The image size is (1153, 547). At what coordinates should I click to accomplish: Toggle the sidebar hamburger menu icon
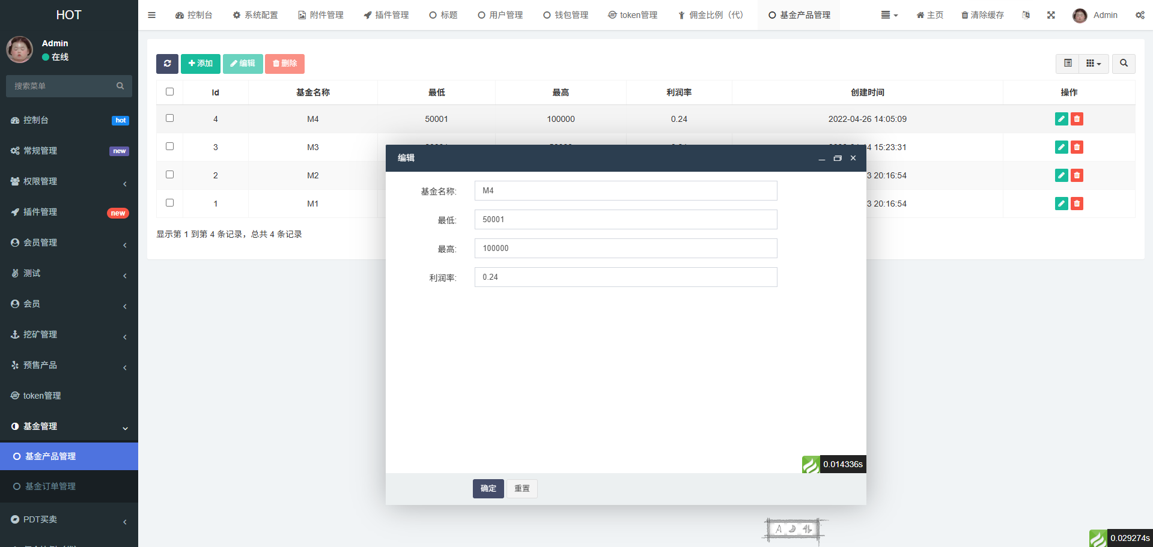coord(151,15)
